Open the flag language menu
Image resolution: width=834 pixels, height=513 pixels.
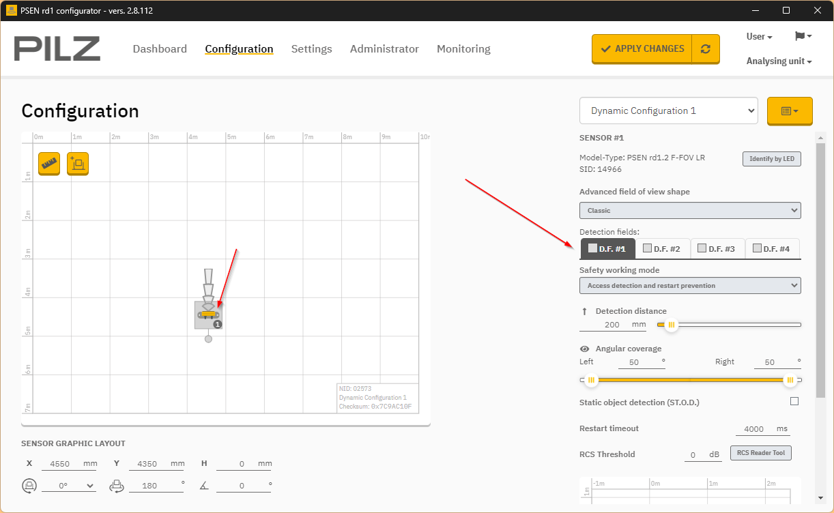coord(803,36)
